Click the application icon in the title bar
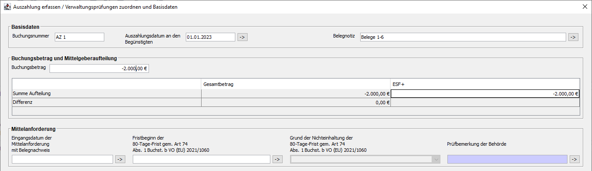The width and height of the screenshot is (592, 171). click(7, 7)
